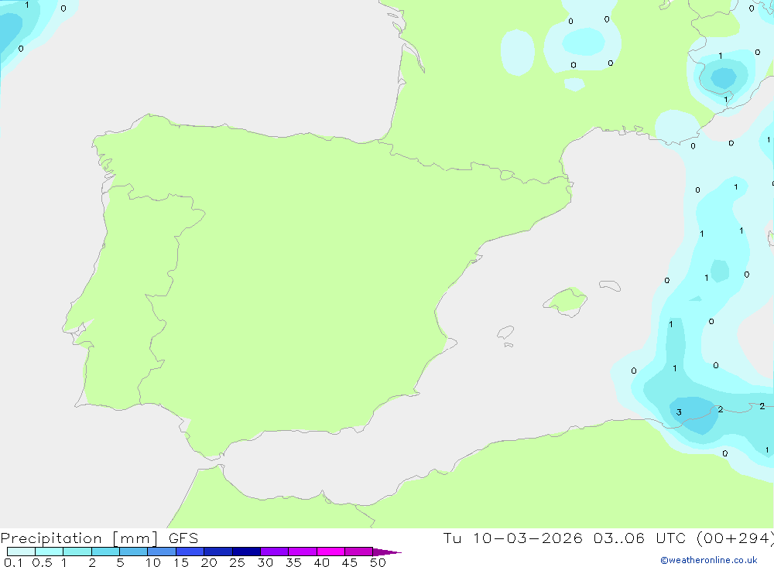Image resolution: width=774 pixels, height=567 pixels.
Task: Select the 35–40 mm violet legend swatch
Action: click(x=303, y=552)
